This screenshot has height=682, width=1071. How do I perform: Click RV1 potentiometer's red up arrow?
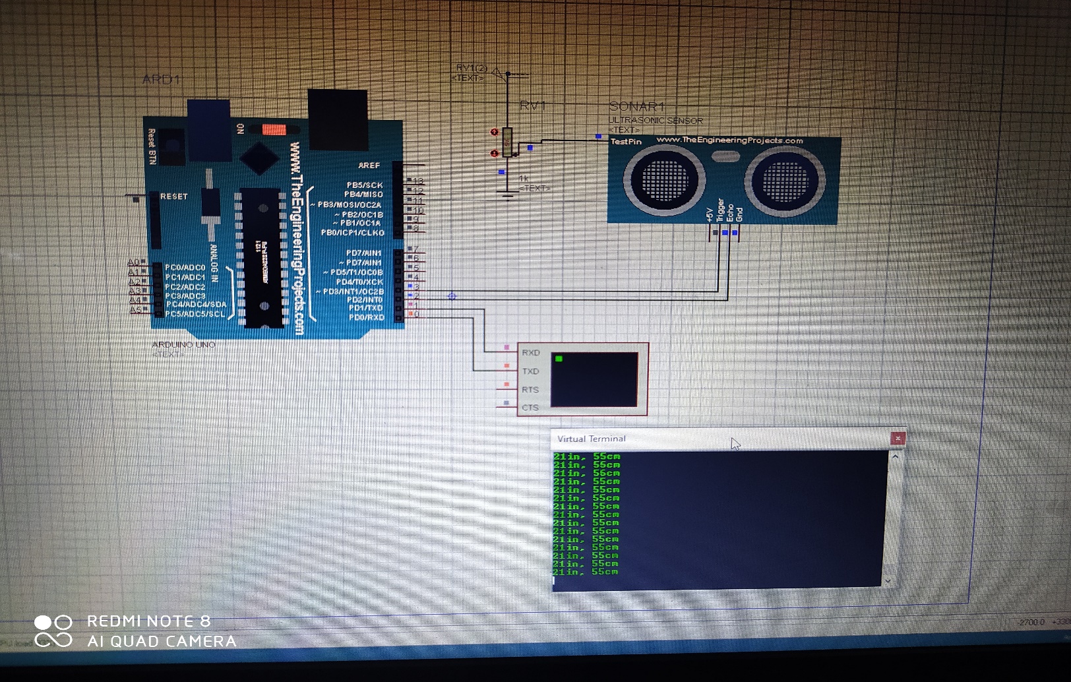click(x=494, y=132)
